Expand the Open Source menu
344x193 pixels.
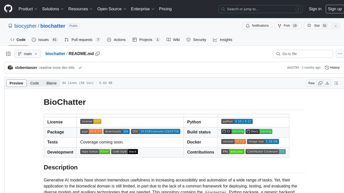pyautogui.click(x=112, y=9)
